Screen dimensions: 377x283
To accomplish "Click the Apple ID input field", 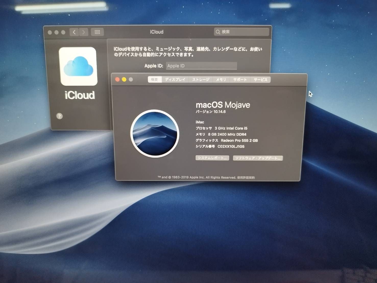I will pos(201,66).
